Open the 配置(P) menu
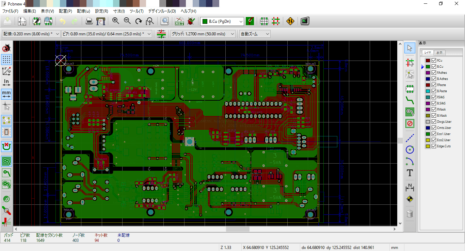 (65, 11)
